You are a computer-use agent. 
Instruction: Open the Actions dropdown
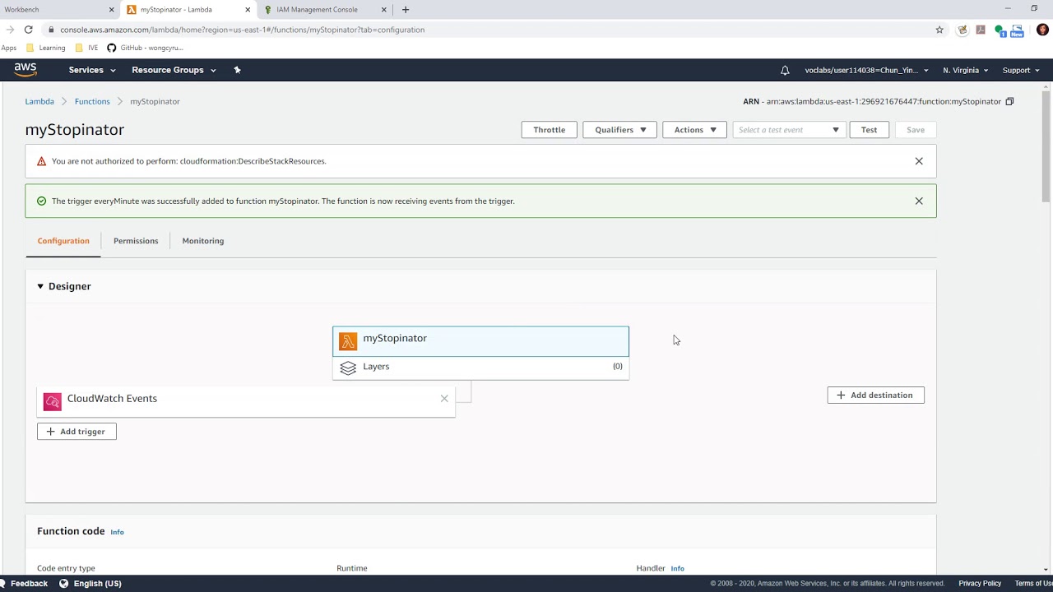pyautogui.click(x=694, y=130)
